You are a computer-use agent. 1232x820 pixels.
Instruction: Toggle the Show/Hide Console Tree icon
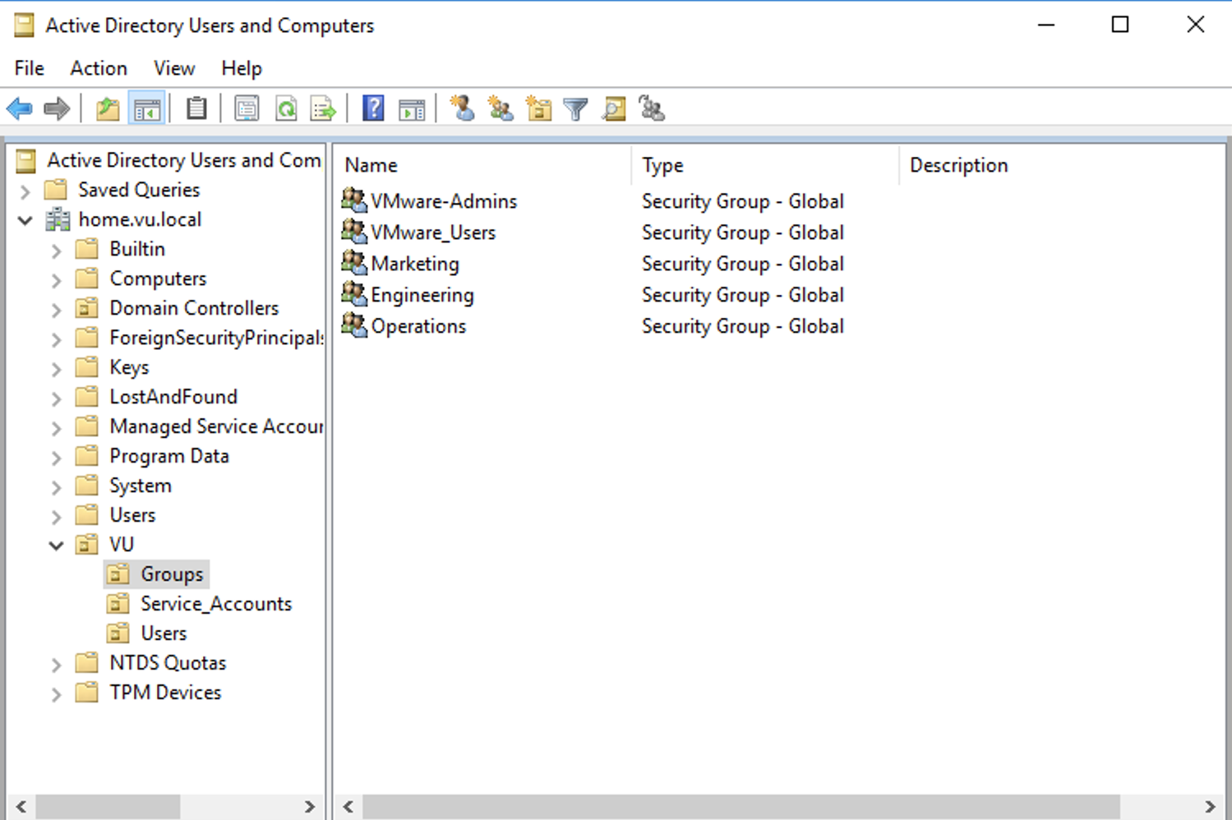tap(147, 108)
